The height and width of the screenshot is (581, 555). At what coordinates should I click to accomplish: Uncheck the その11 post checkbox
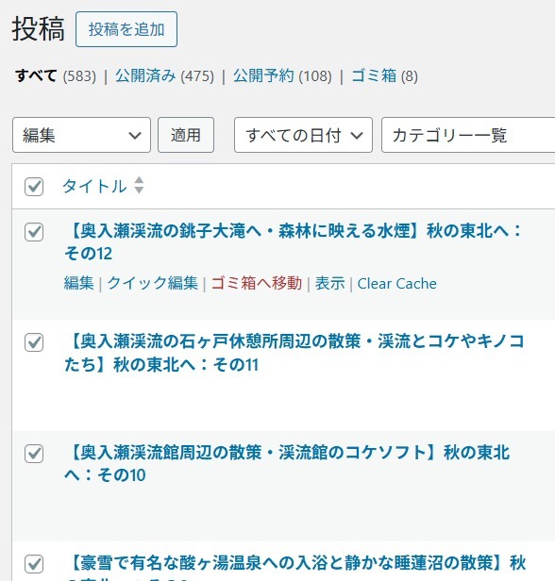click(34, 342)
